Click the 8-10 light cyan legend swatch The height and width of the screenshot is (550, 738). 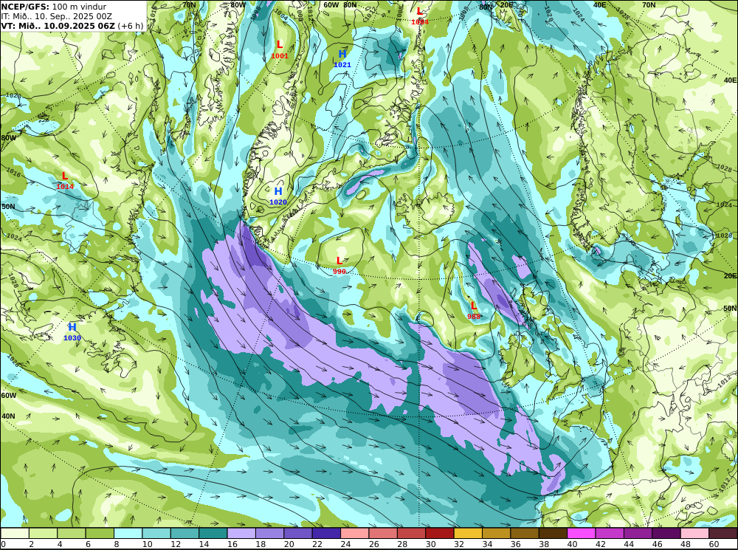click(x=128, y=533)
